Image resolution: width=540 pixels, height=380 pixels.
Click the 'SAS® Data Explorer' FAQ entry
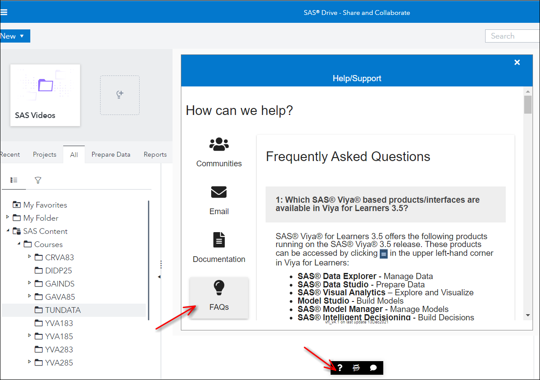[365, 276]
